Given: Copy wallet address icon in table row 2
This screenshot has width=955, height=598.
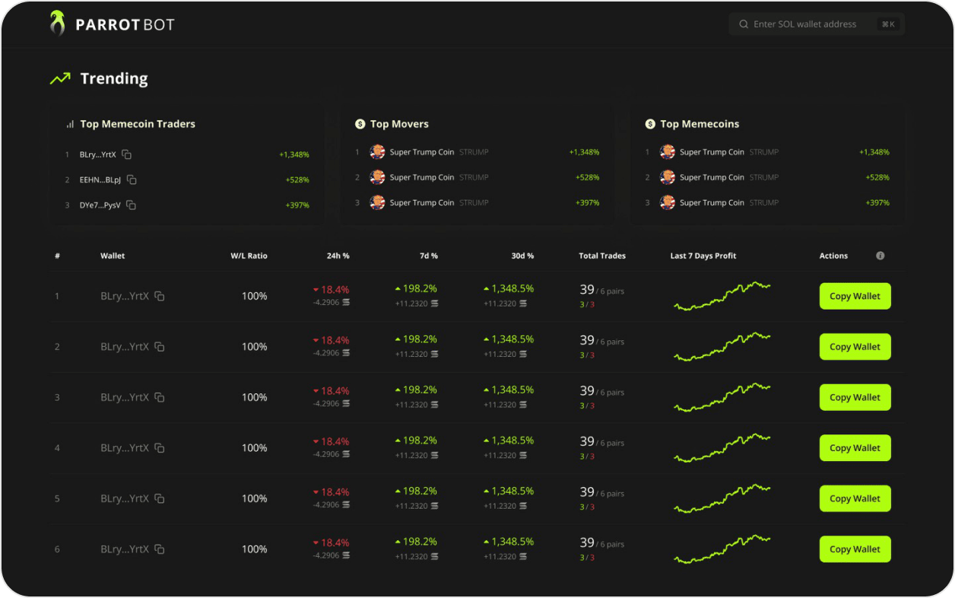Looking at the screenshot, I should 160,347.
